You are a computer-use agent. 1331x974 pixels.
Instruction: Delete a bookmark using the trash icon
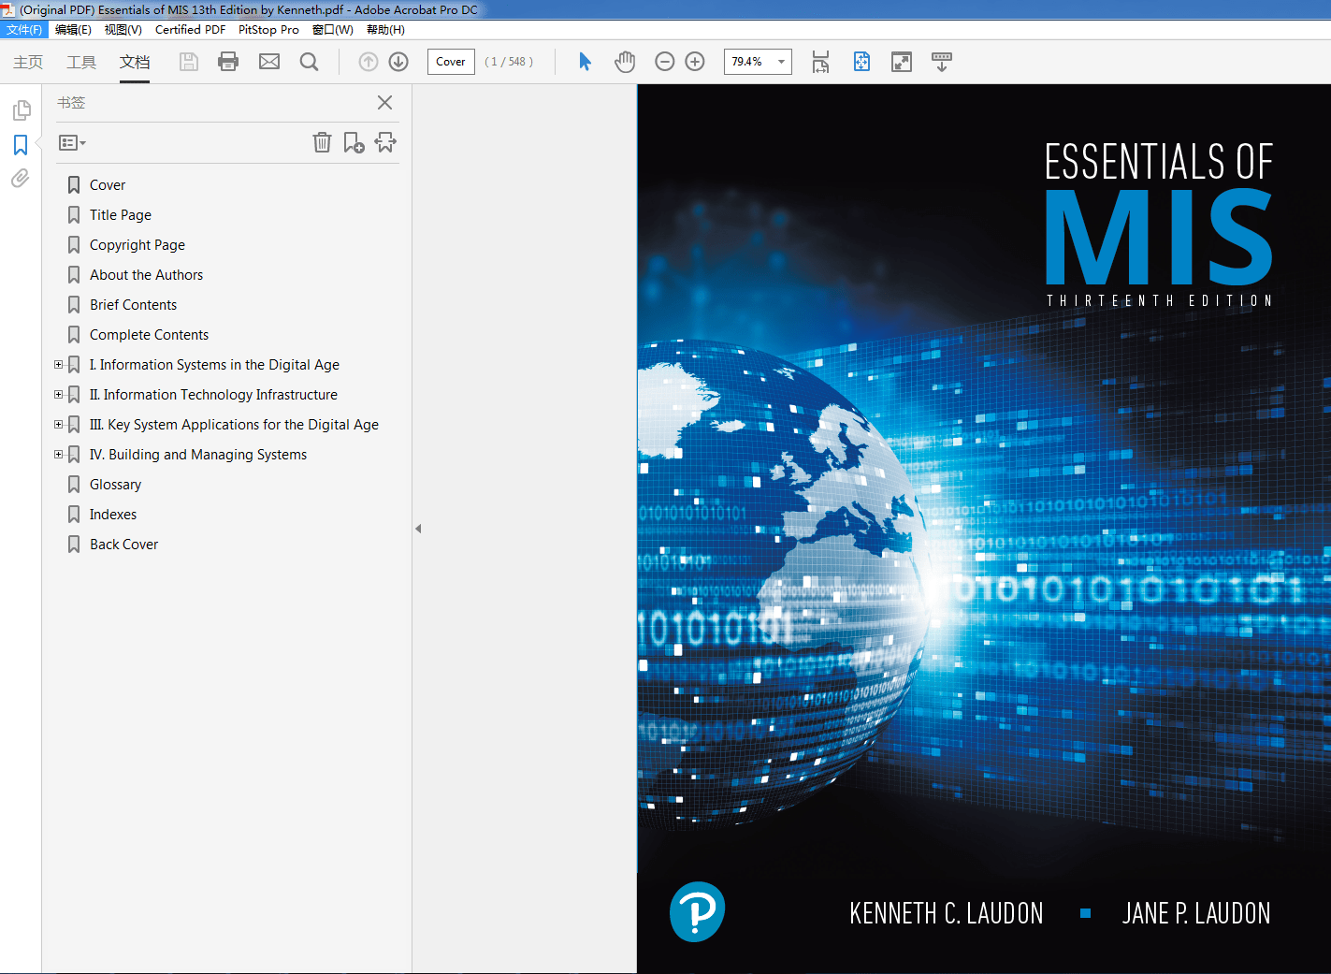[322, 142]
